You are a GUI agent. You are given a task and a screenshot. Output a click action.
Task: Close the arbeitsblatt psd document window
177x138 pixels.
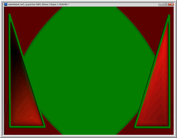tap(171, 5)
